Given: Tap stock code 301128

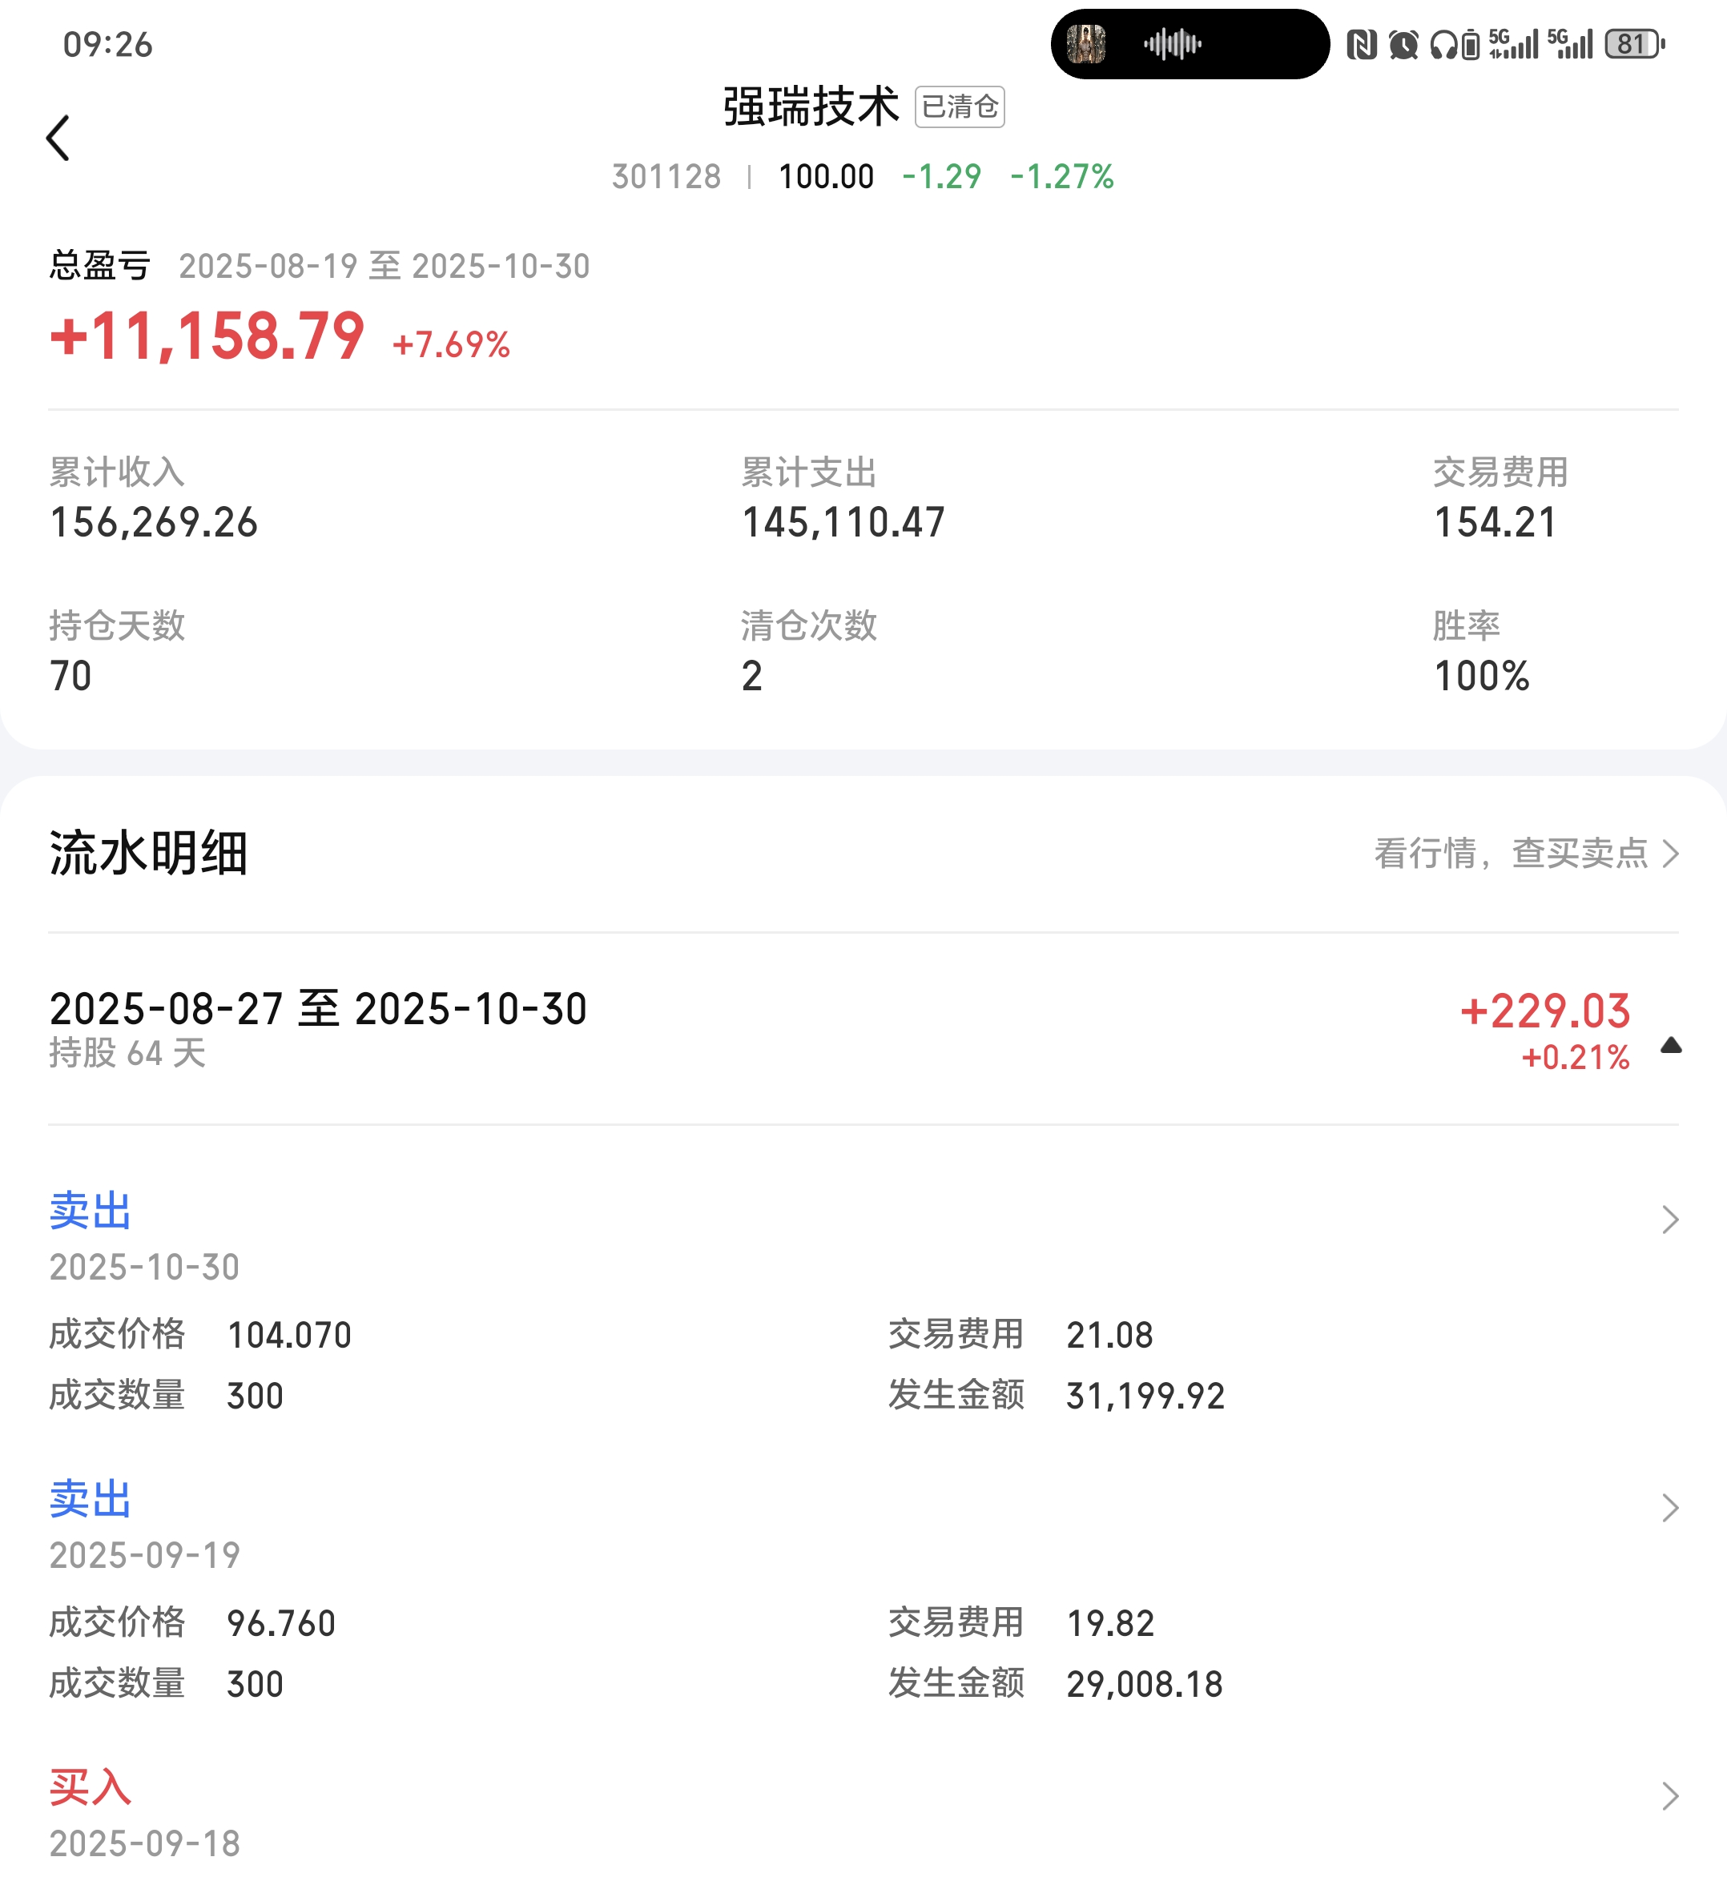Looking at the screenshot, I should point(666,177).
